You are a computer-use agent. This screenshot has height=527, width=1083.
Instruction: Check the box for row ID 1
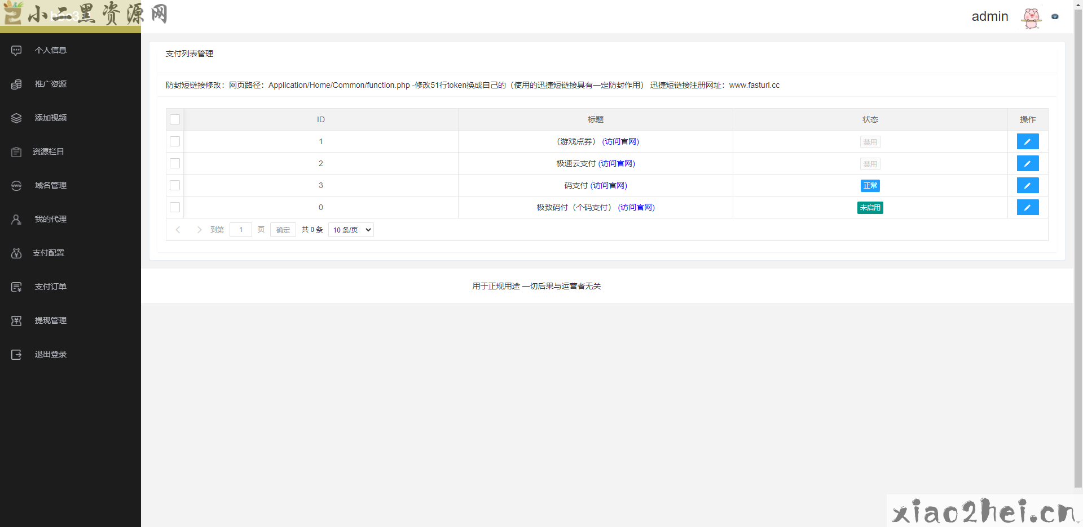175,141
